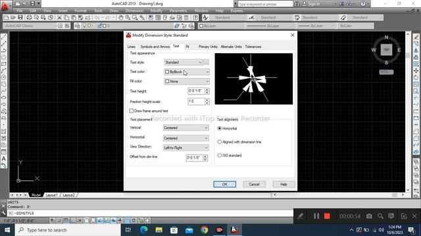Open the AutoCAD Classic workspace dropdown

[x=30, y=26]
